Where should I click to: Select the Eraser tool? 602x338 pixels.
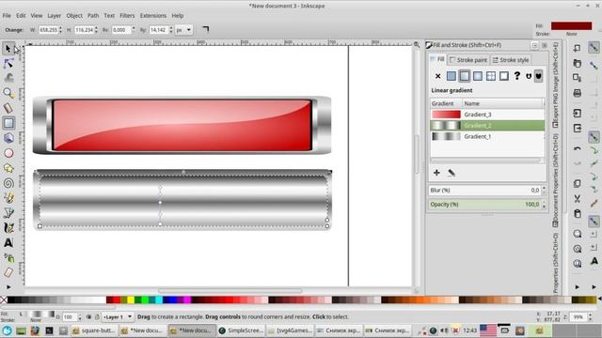8,272
